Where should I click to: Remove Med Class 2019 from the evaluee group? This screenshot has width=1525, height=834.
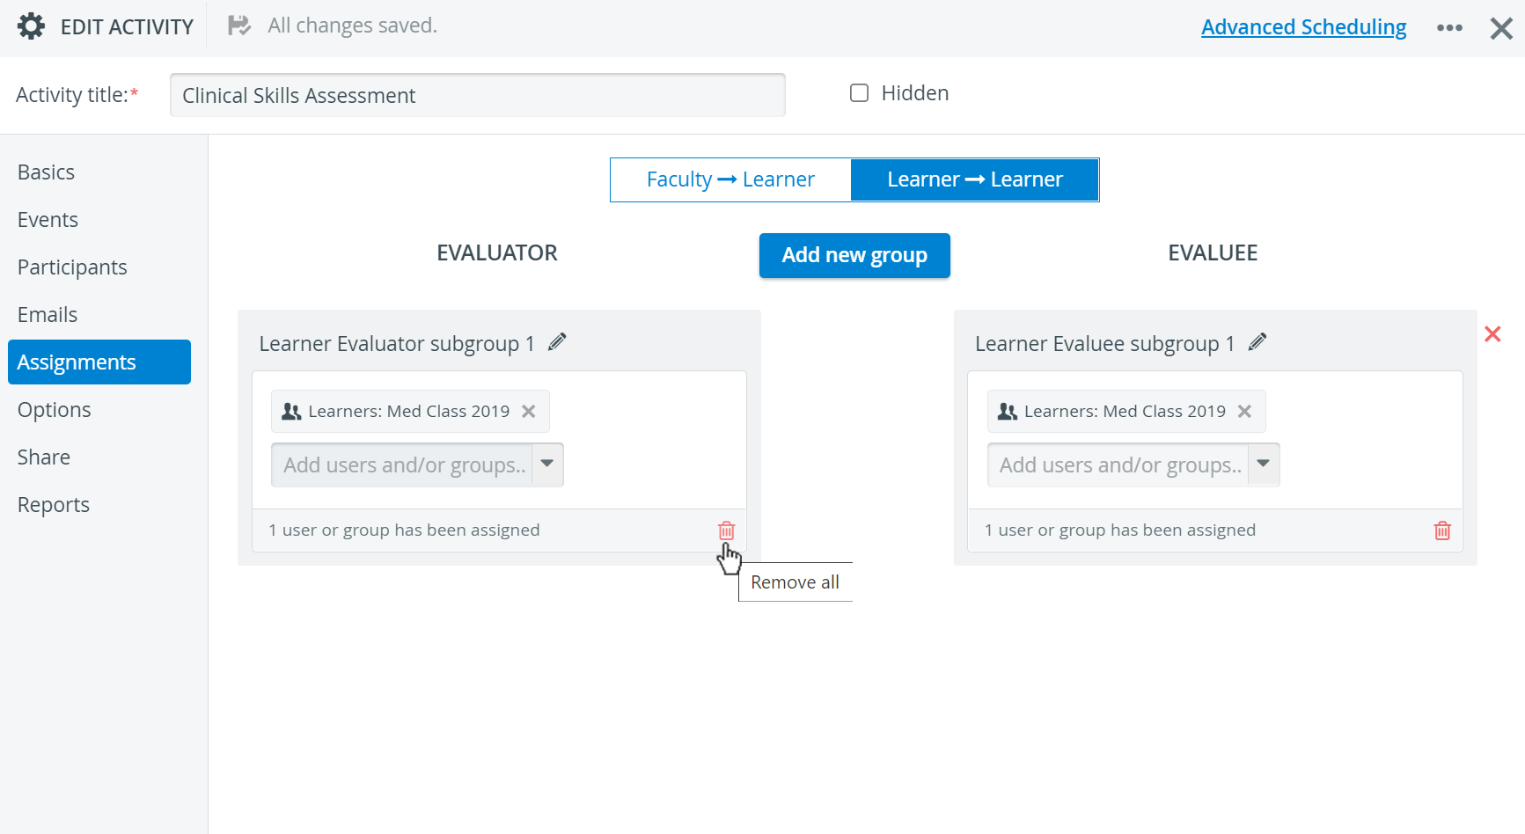[1244, 411]
